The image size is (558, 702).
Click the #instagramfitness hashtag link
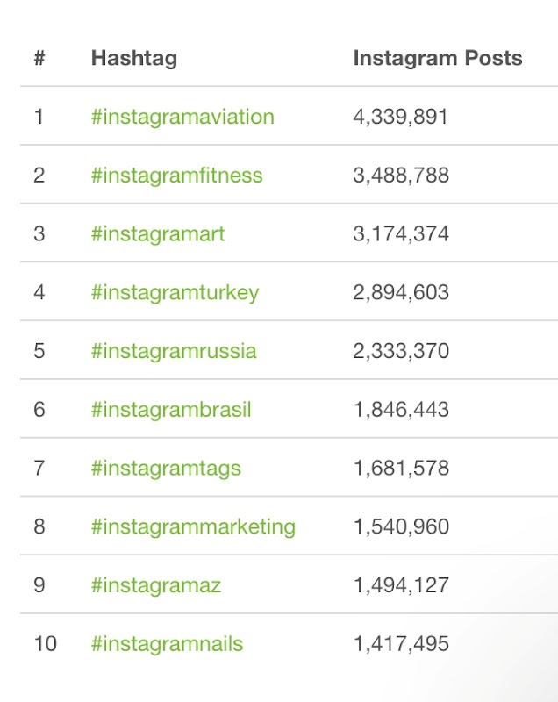coord(176,175)
